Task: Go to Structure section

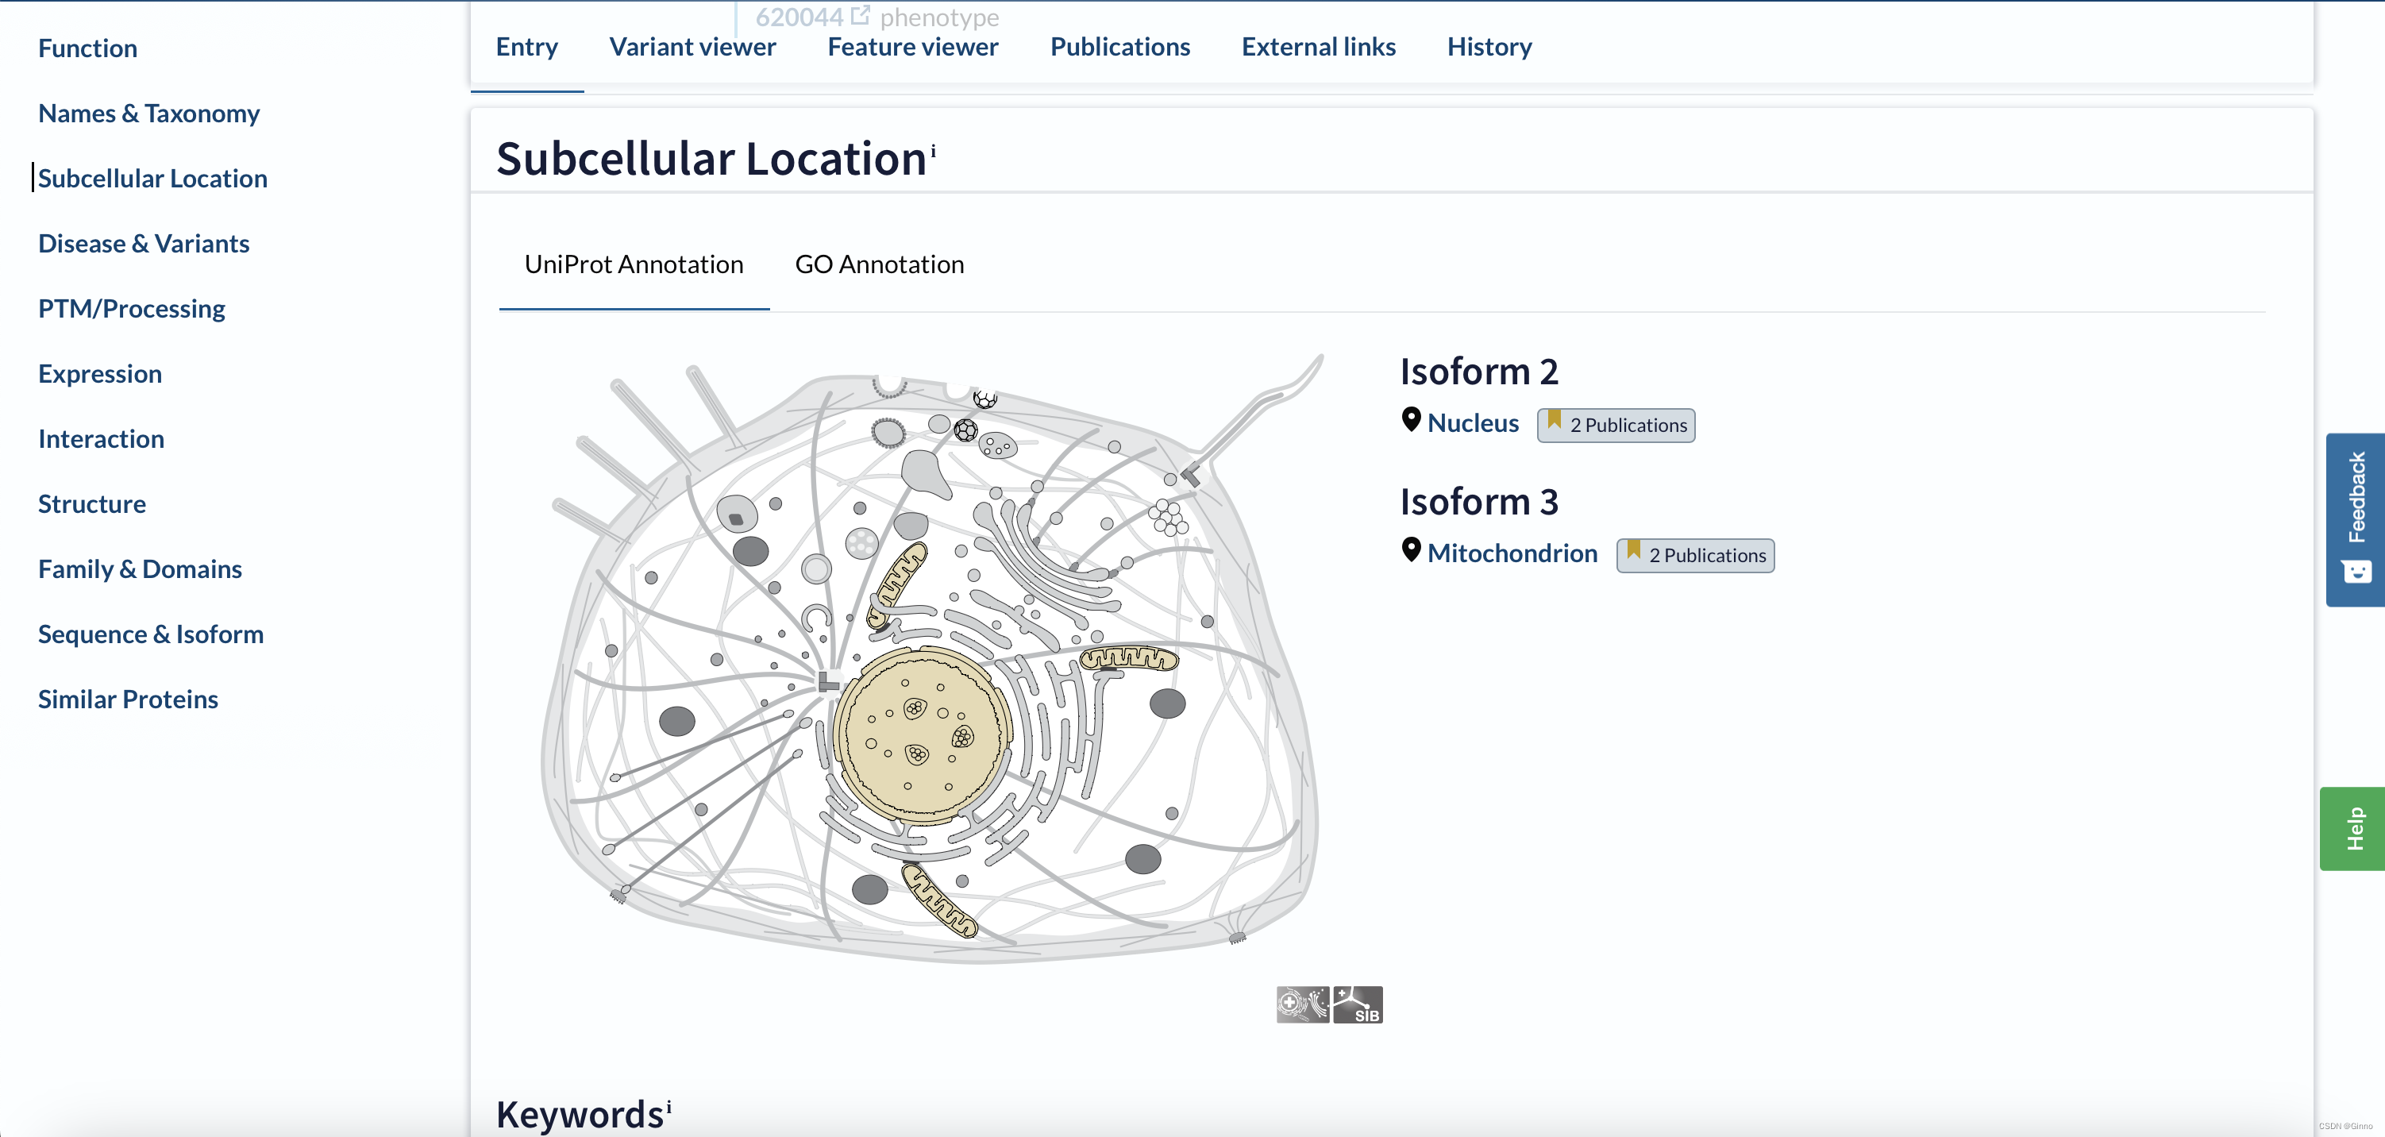Action: (x=91, y=503)
